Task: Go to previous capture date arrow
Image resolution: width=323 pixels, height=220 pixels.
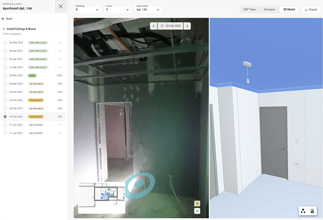Action: (153, 26)
